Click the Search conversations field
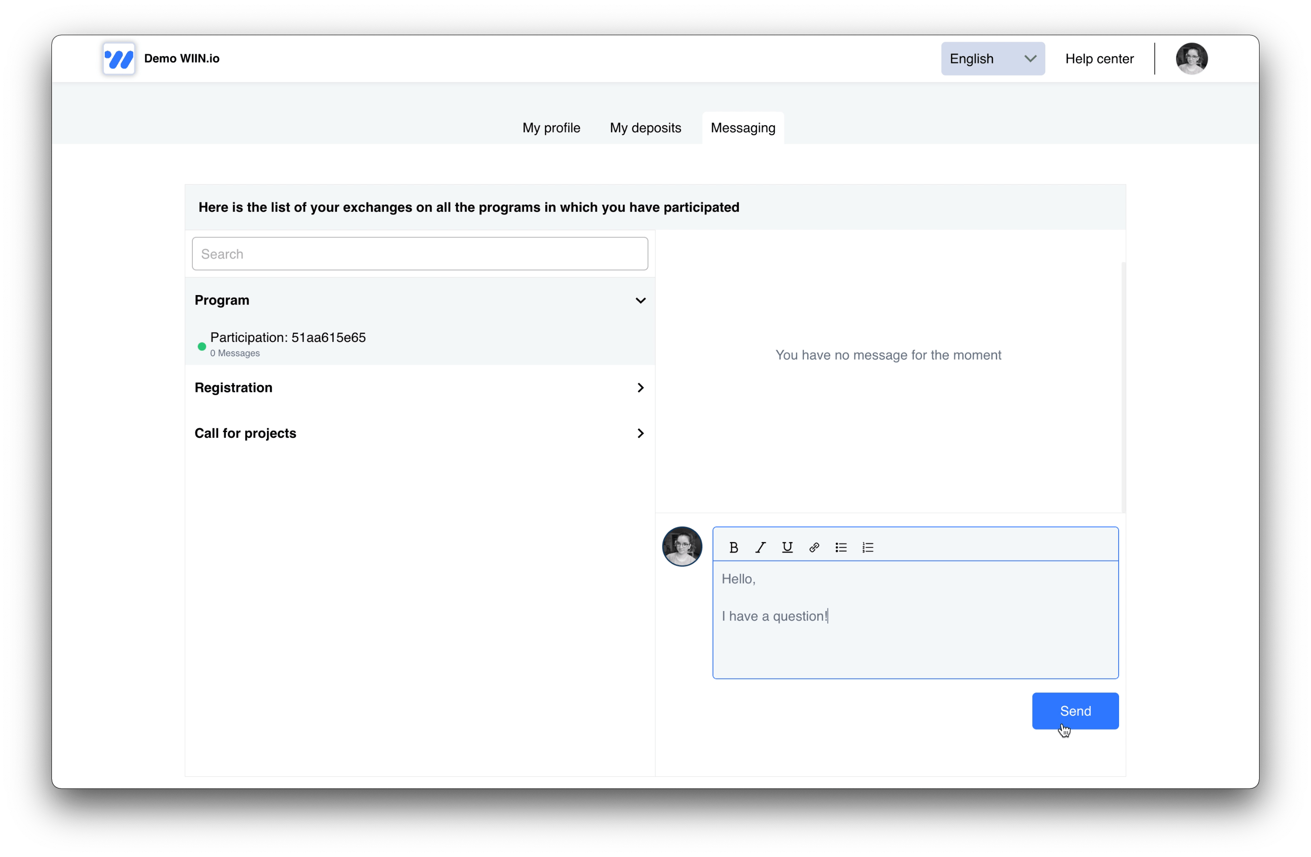1311x857 pixels. 420,254
